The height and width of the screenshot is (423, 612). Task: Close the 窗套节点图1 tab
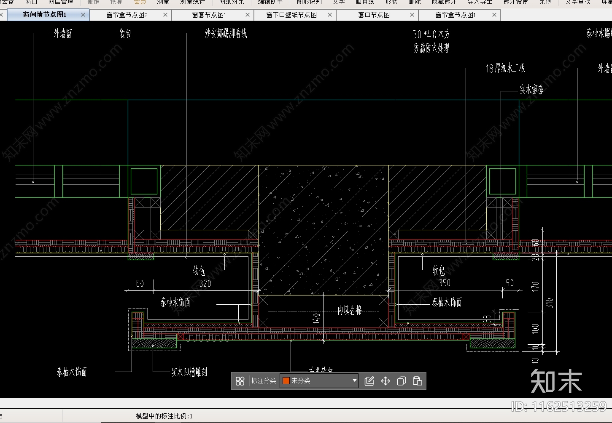coord(248,15)
